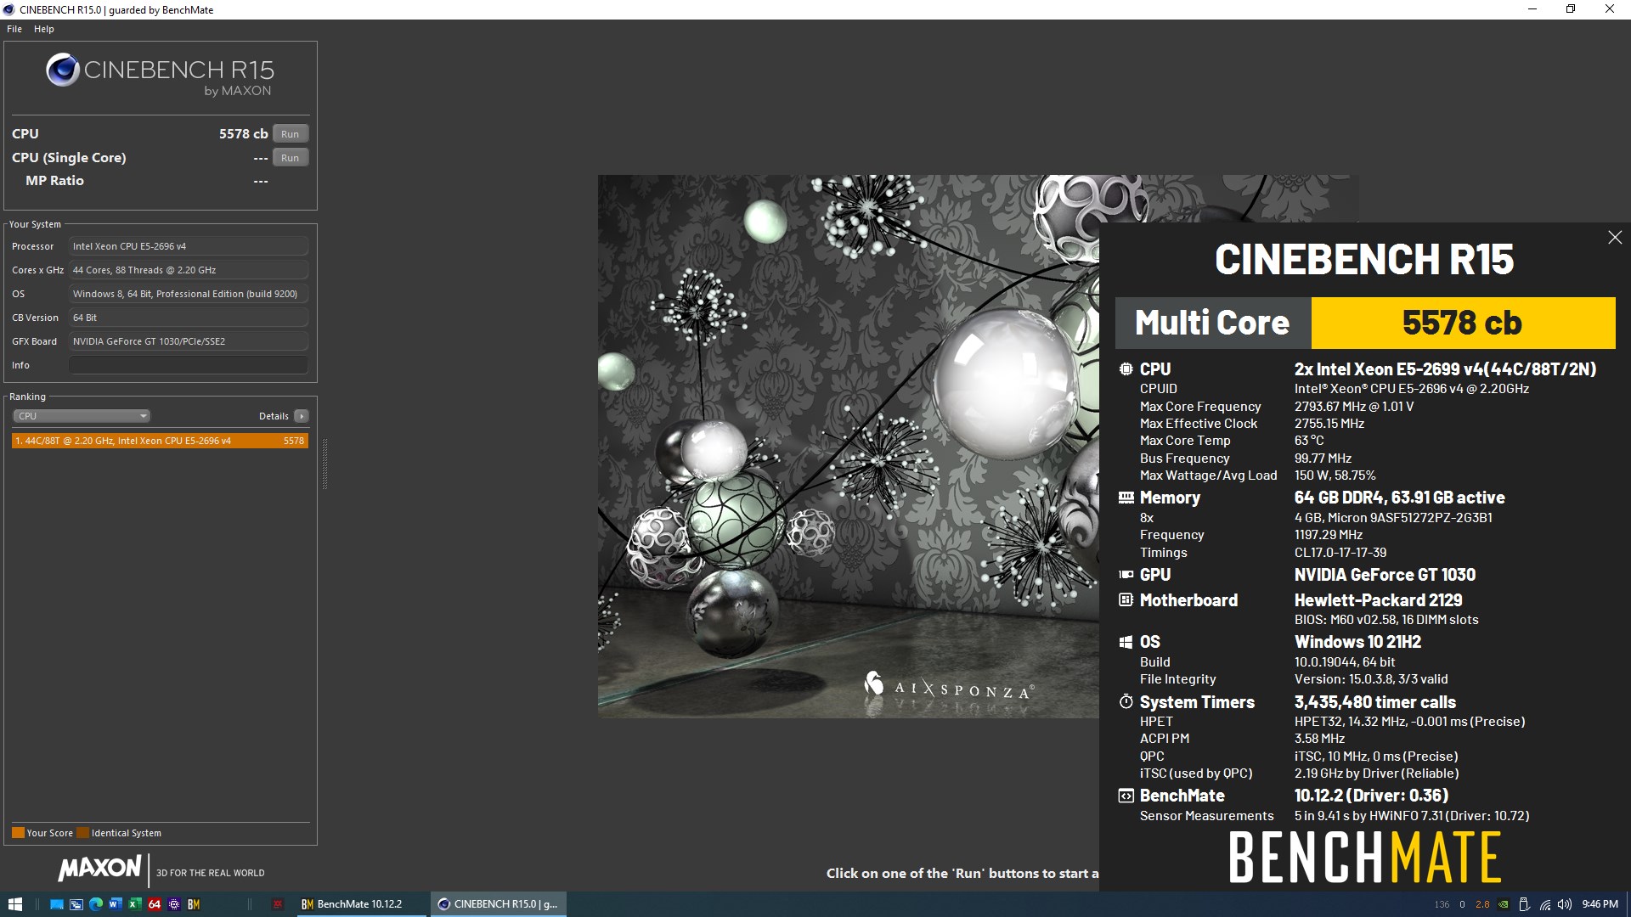Click the empty Info input field

pos(189,365)
